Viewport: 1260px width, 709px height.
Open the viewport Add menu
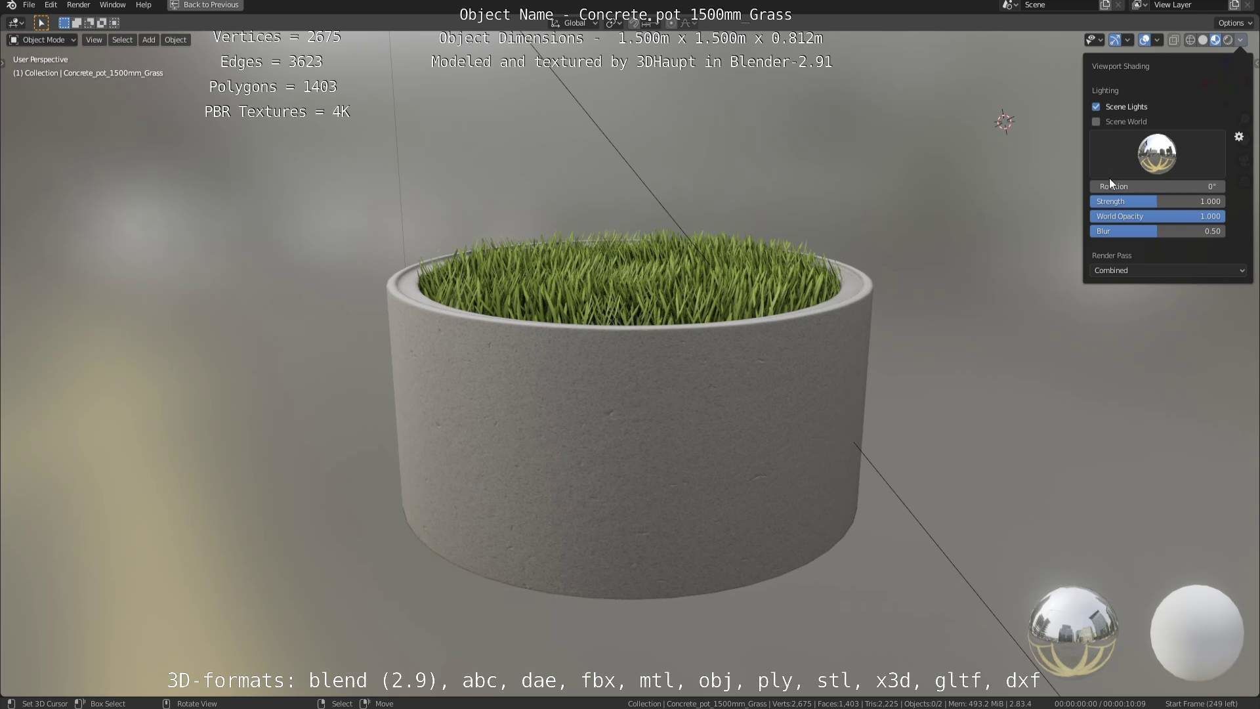point(149,40)
